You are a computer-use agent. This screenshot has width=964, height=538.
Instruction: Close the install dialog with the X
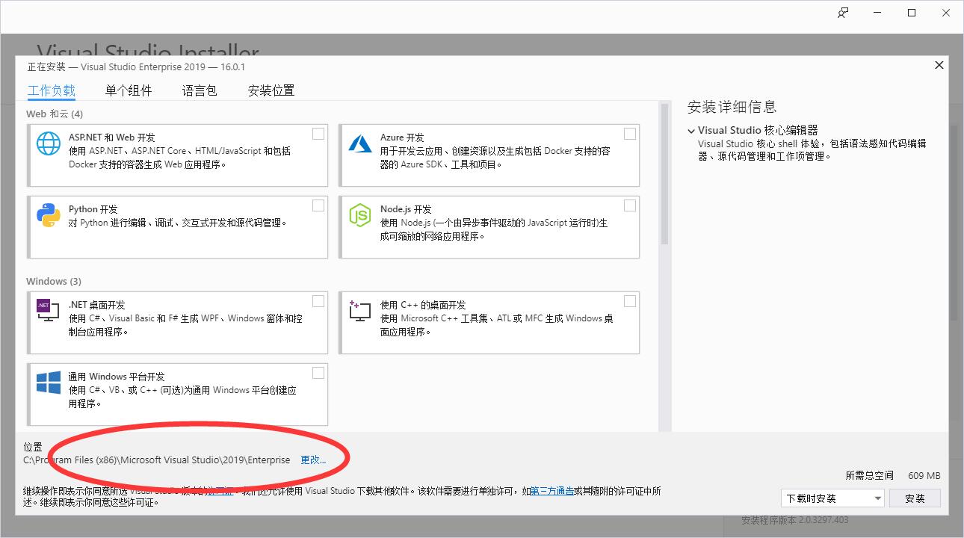(x=939, y=65)
